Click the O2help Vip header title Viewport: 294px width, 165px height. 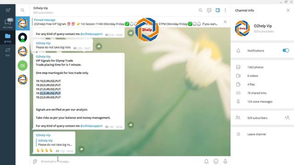40,8
